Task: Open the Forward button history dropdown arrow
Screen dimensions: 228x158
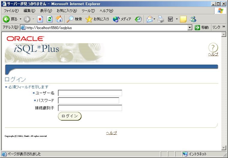Action: (34, 19)
